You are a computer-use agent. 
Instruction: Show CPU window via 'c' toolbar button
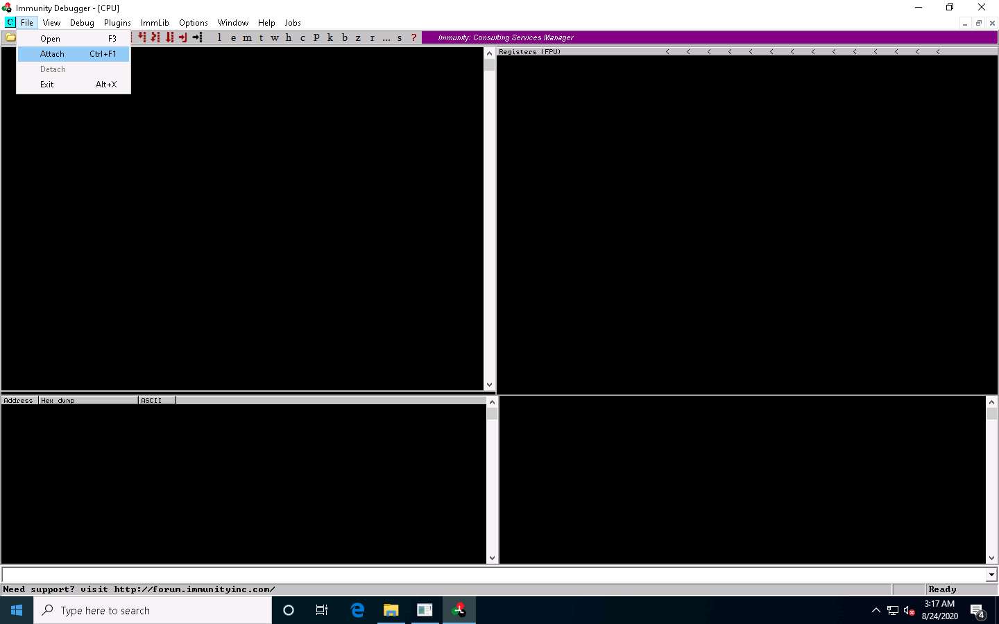pyautogui.click(x=302, y=37)
